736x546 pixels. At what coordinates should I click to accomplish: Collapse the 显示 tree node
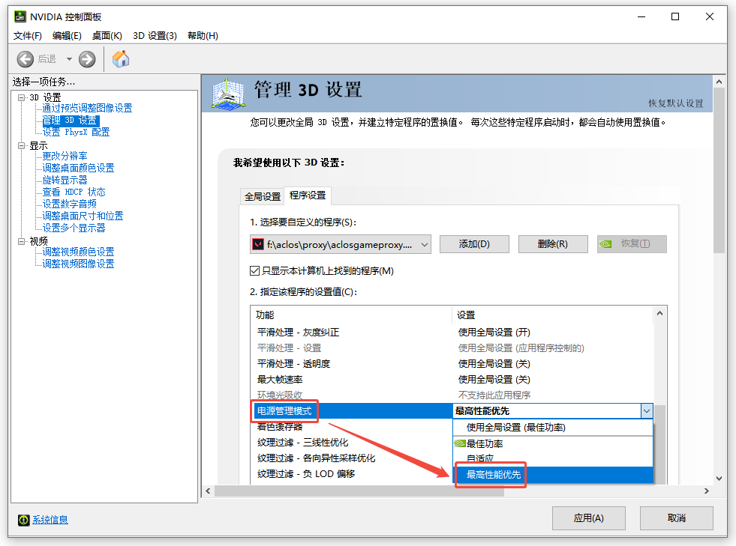(x=21, y=146)
